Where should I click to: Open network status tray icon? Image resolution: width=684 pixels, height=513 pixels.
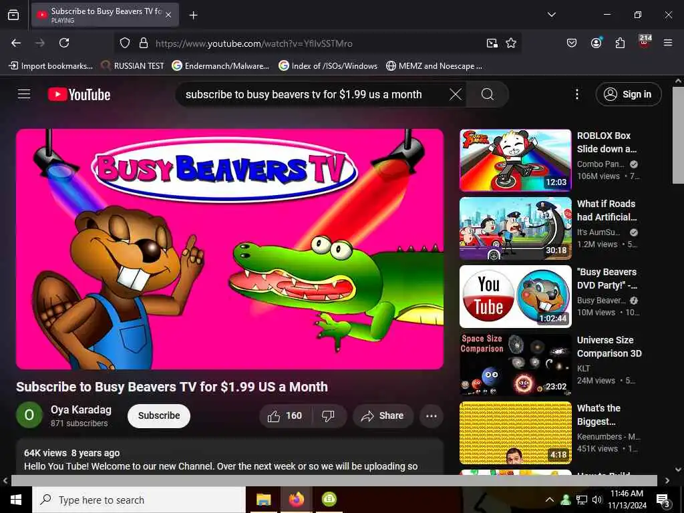[582, 500]
